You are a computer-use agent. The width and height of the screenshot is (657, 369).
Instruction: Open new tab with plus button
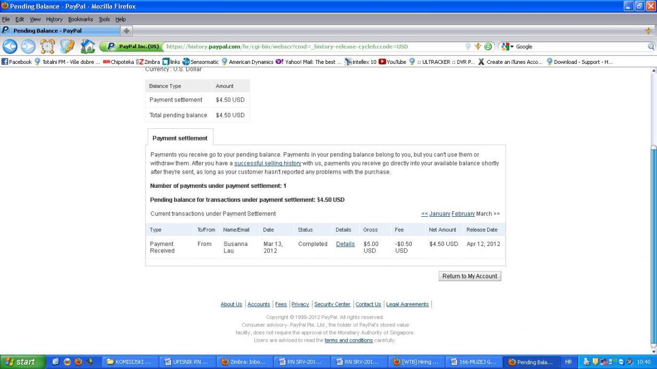126,31
